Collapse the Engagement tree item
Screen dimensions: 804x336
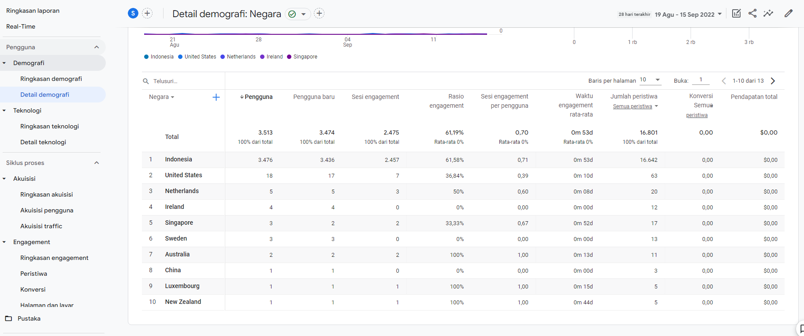(4, 242)
